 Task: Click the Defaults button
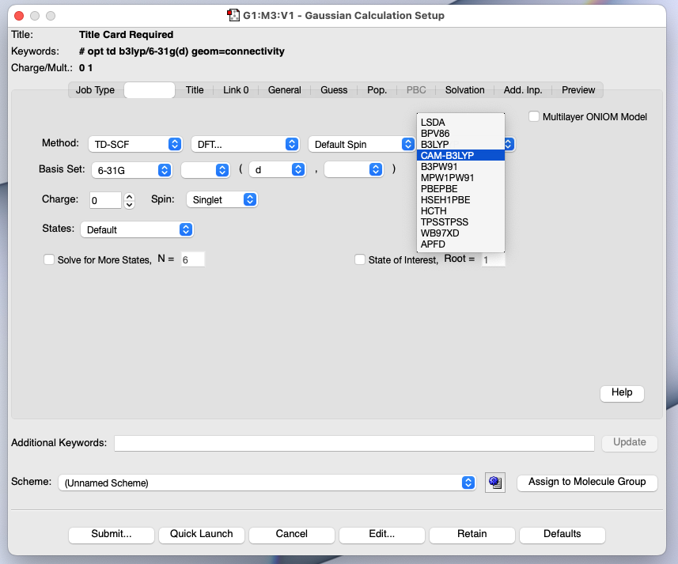click(562, 534)
